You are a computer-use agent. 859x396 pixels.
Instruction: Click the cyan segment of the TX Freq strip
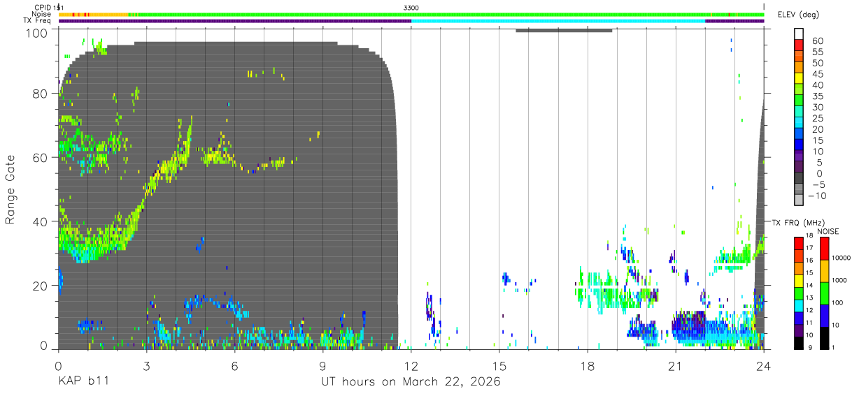[x=558, y=21]
